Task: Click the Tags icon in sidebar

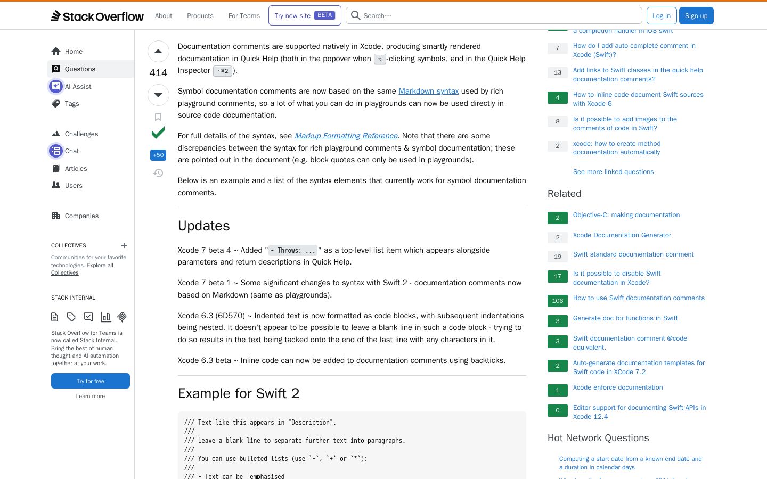Action: click(56, 104)
